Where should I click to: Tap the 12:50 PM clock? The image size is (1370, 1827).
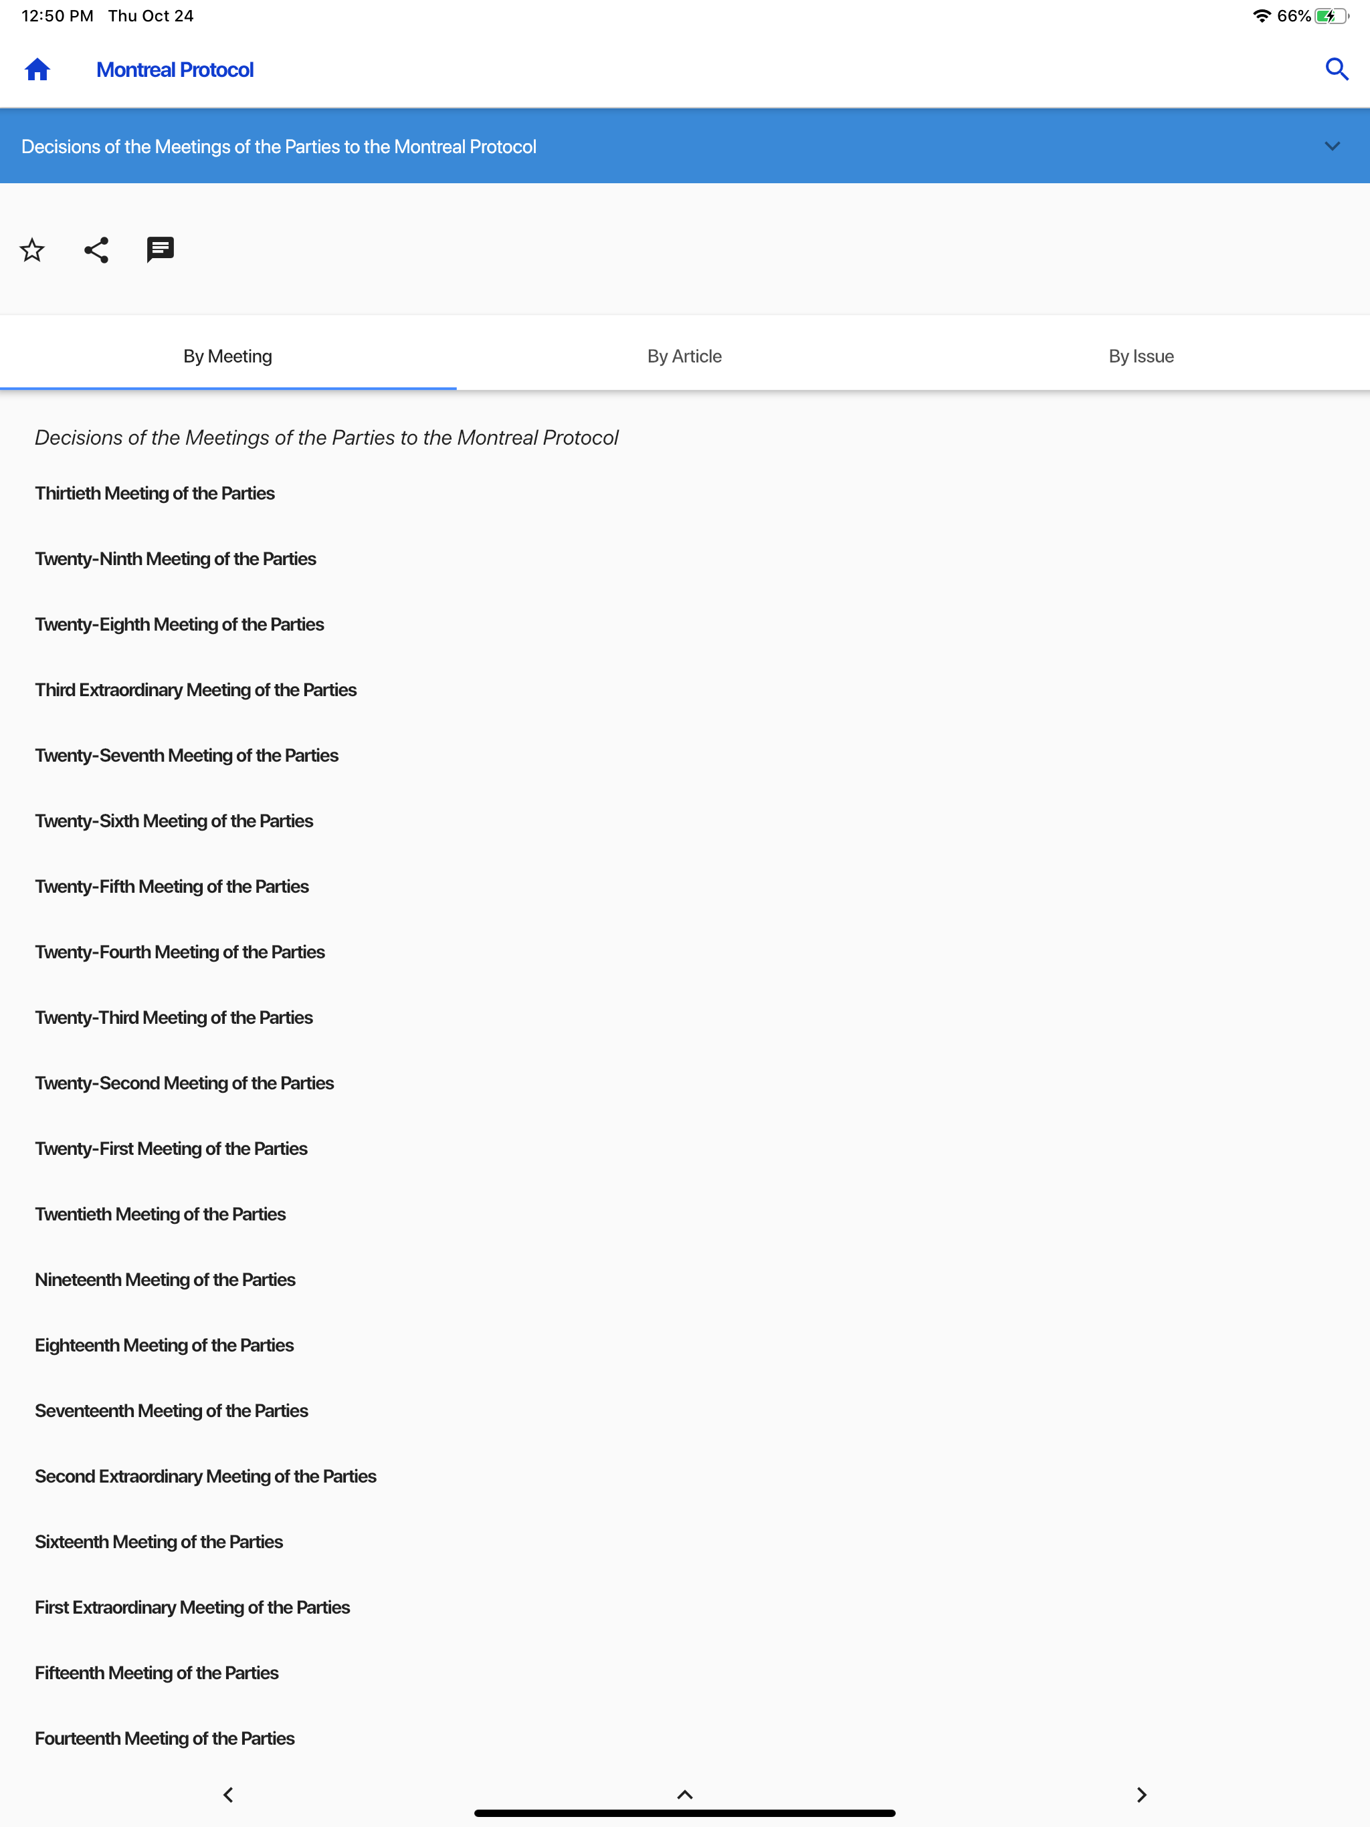58,15
